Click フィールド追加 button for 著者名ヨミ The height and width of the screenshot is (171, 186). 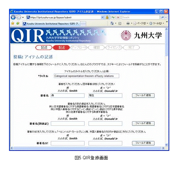[x=143, y=143]
